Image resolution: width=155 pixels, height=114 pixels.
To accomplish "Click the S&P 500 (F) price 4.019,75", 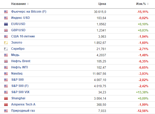I will [x=100, y=86].
